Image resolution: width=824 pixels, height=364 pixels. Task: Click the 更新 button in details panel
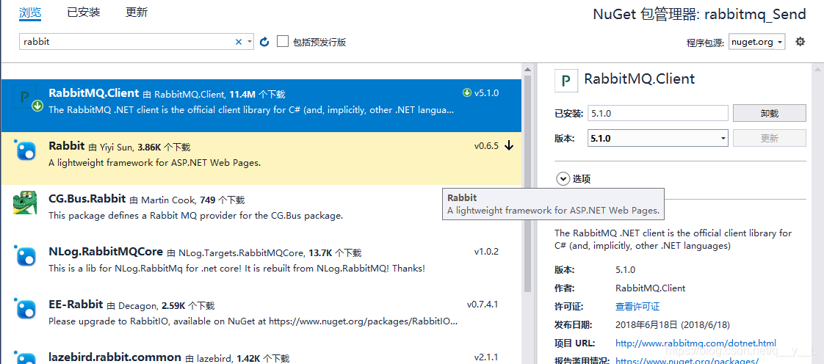pyautogui.click(x=770, y=138)
